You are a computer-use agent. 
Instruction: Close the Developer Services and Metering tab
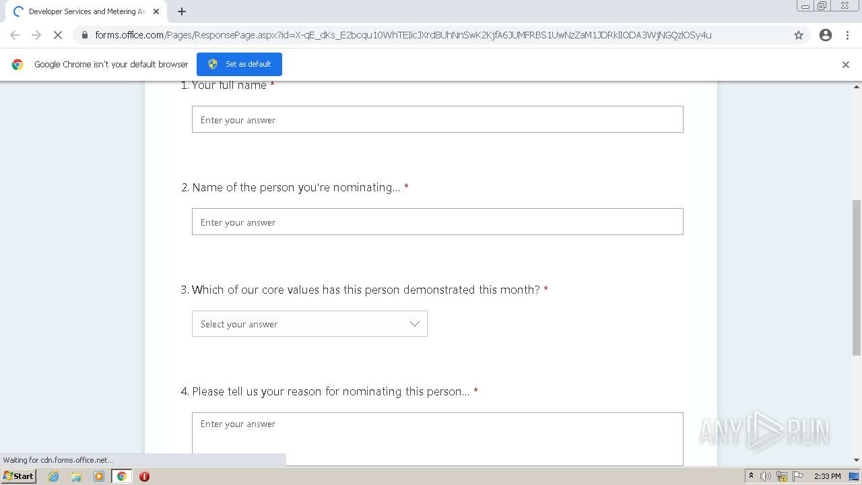pos(156,11)
